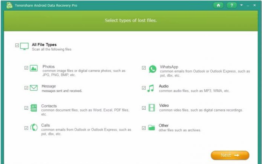Close the Tenorshare window
Screen dimensions: 262x164
tap(255, 5)
